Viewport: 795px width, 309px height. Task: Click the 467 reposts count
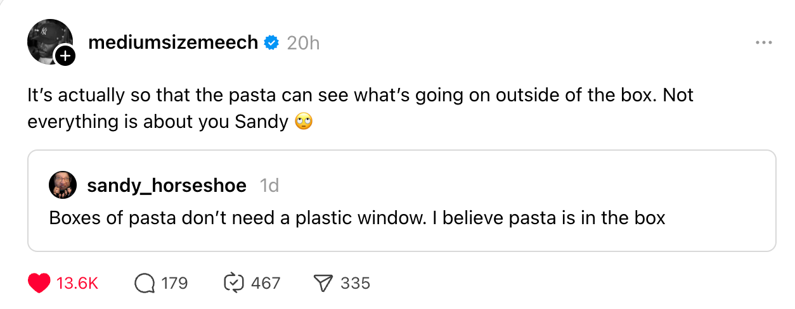(266, 283)
